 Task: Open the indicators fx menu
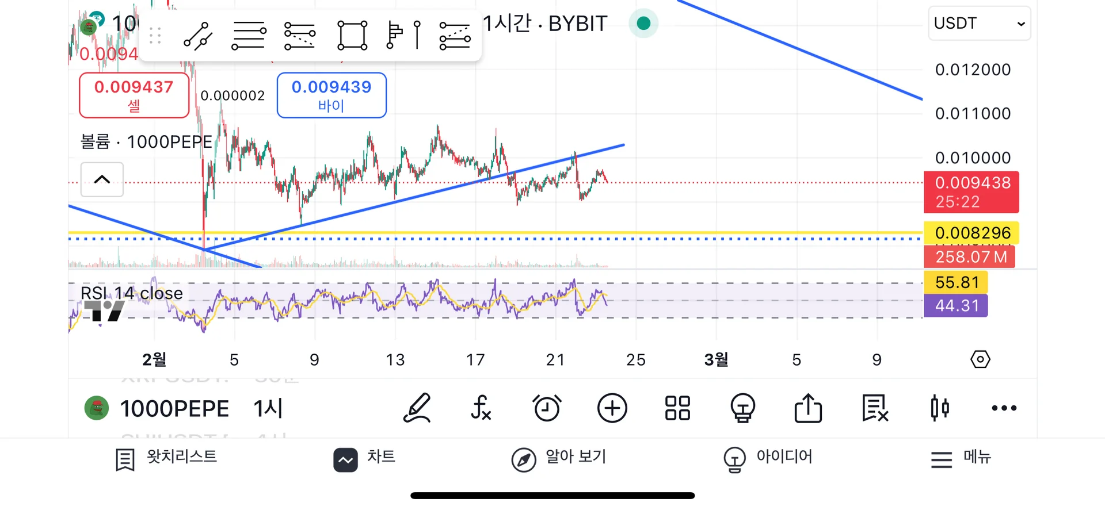click(x=481, y=409)
